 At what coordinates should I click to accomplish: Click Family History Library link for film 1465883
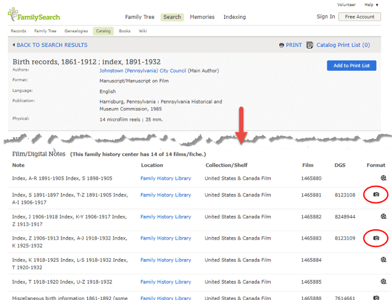(165, 238)
